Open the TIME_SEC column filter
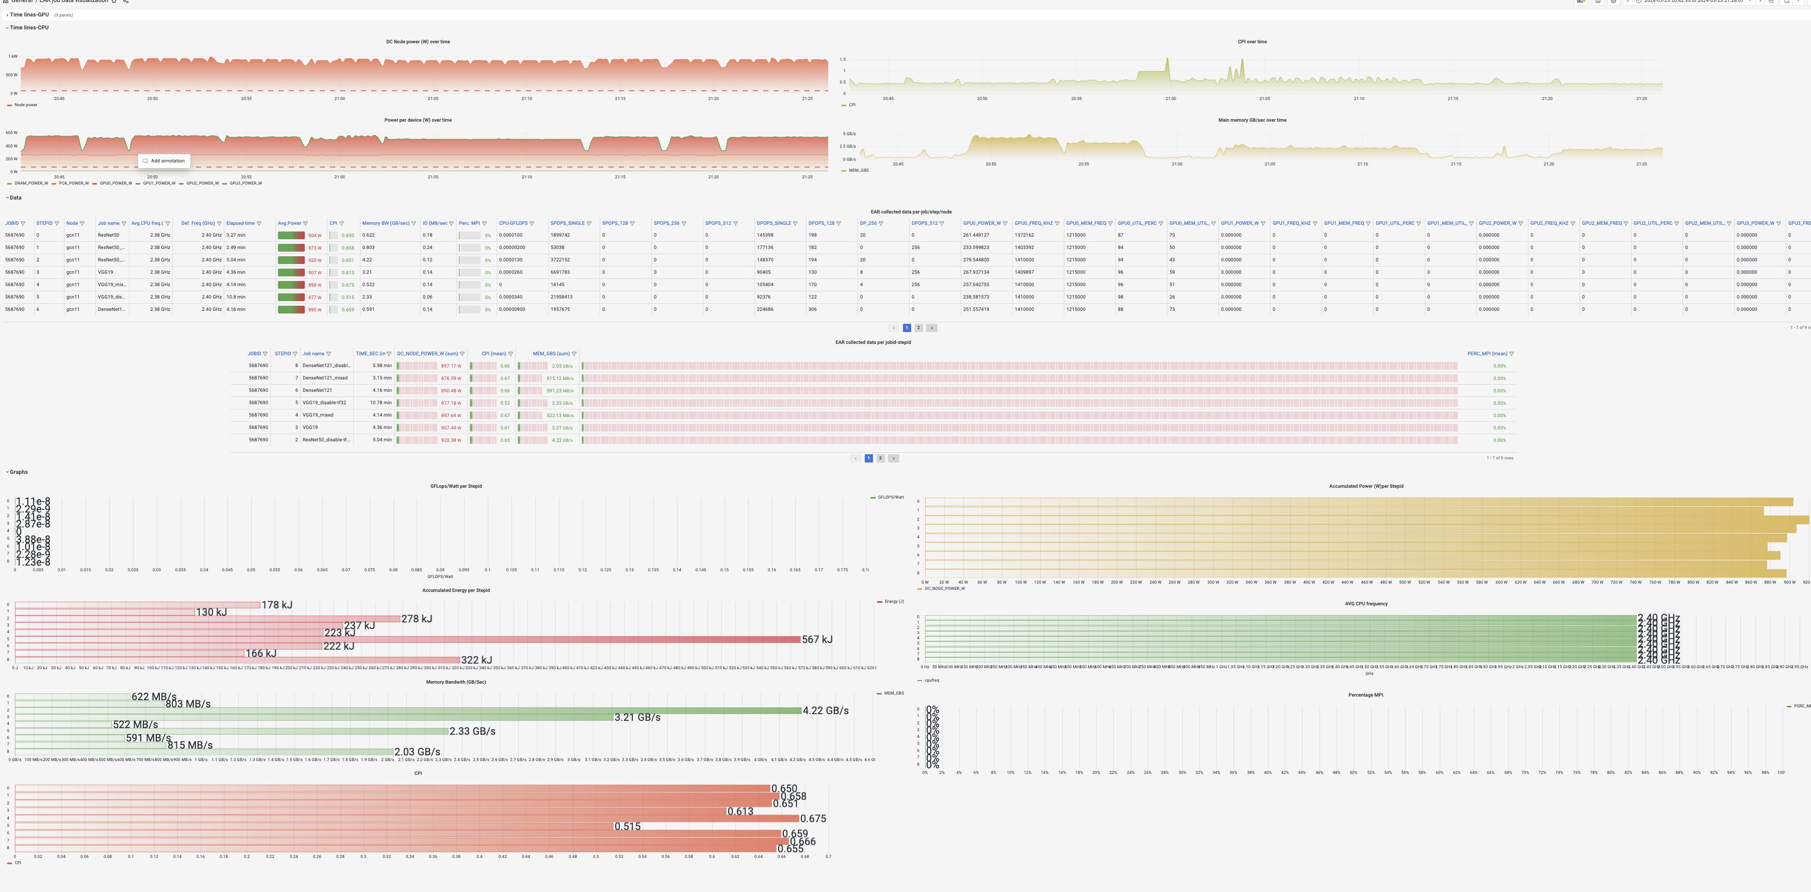1811x892 pixels. click(x=390, y=354)
